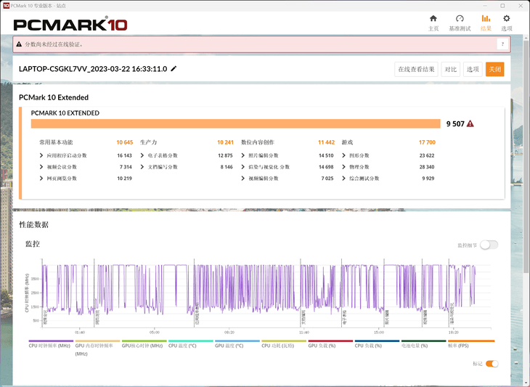The image size is (530, 387).
Task: Expand the 照片编辑分数 row
Action: coord(244,155)
